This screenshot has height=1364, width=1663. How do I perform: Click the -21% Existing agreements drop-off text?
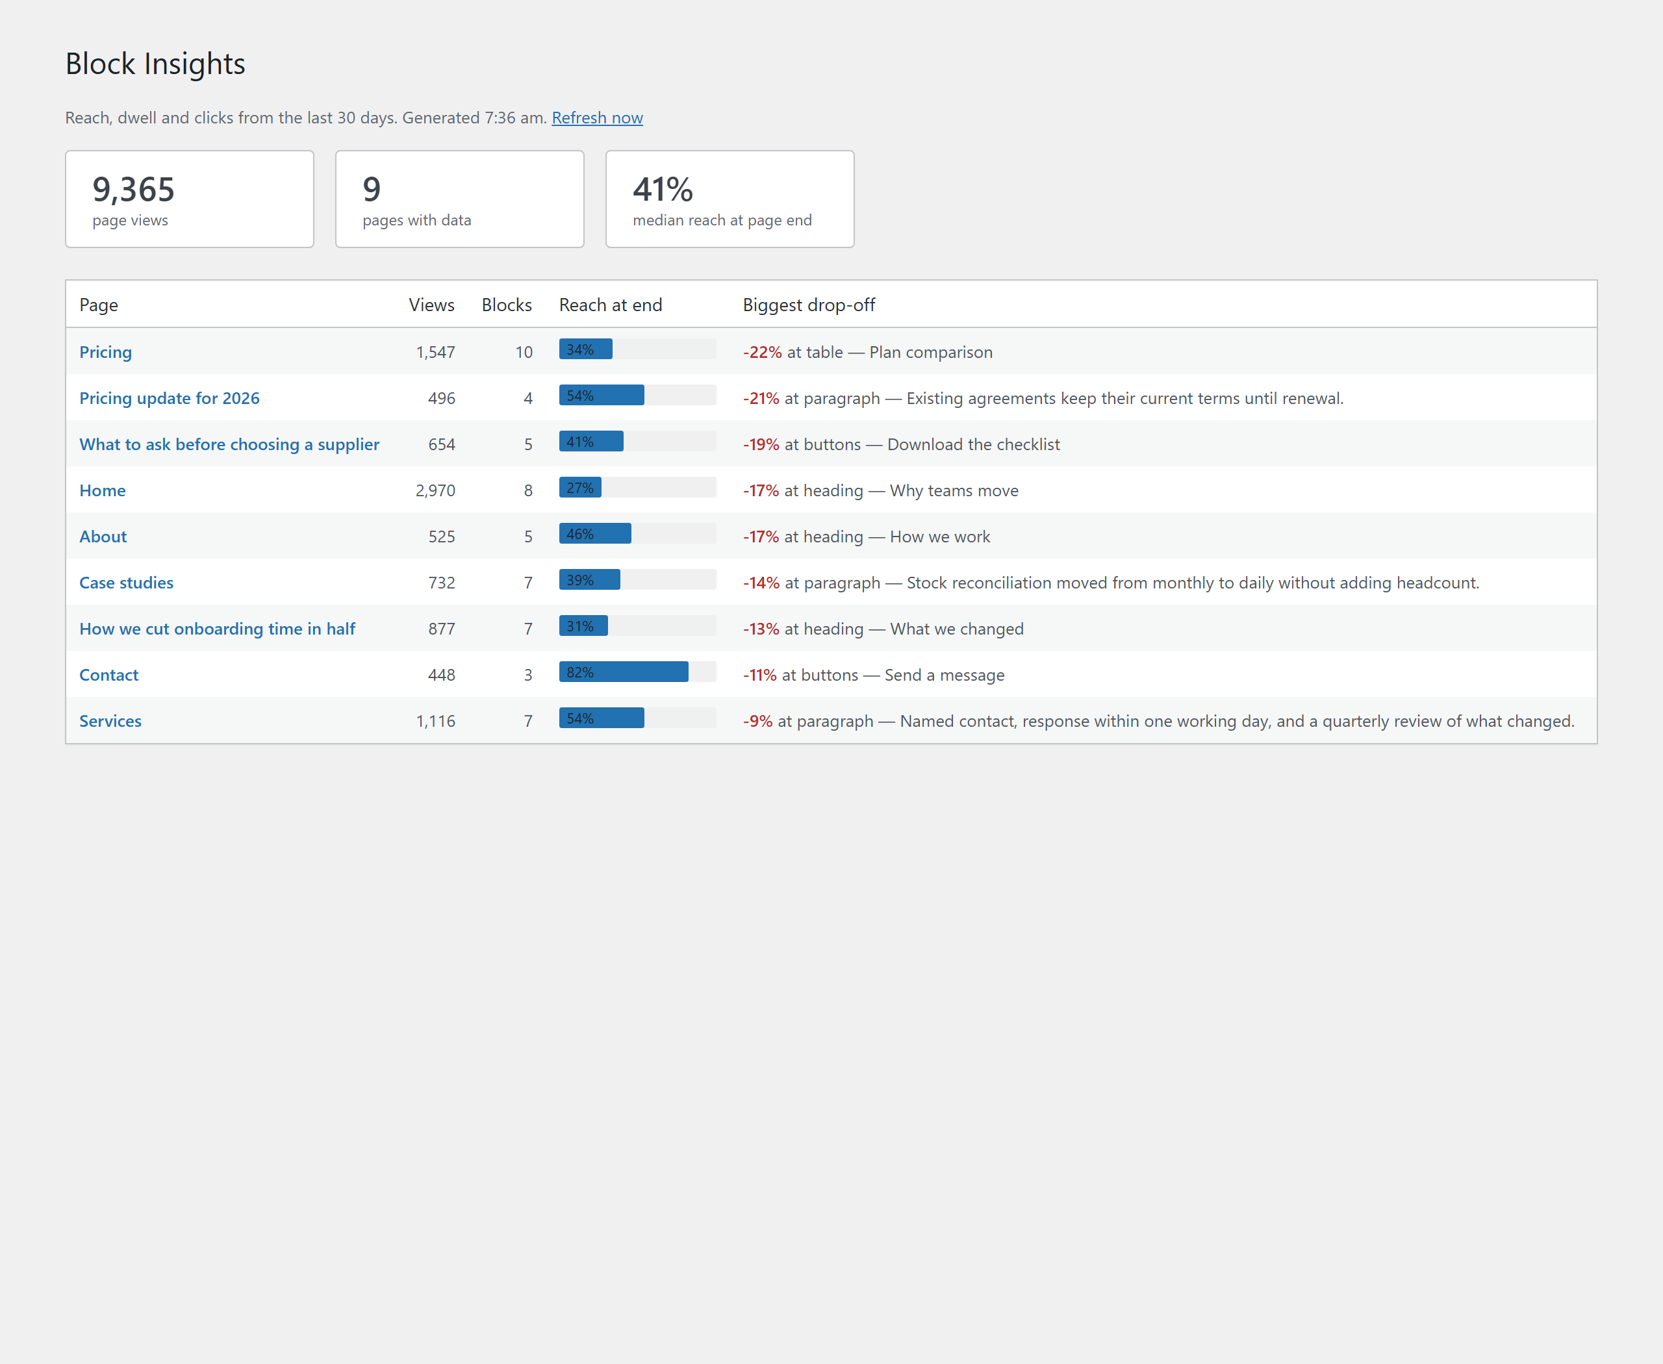click(1043, 398)
